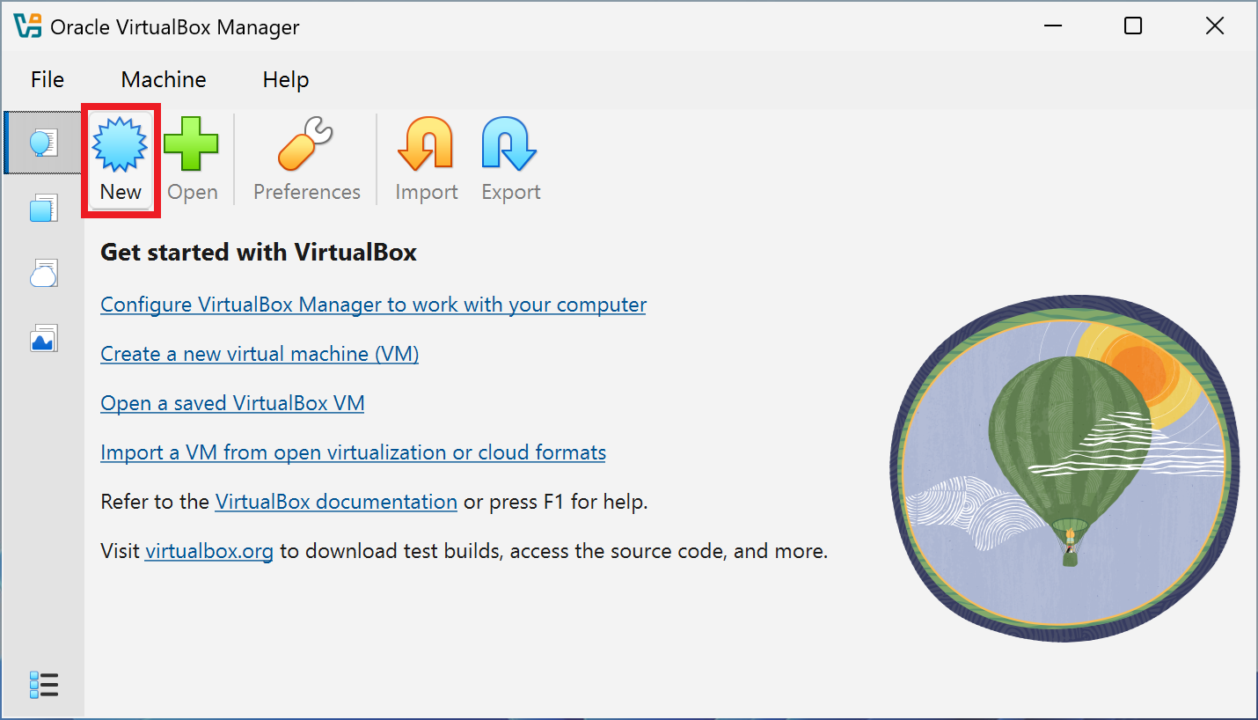Open the VirtualBox documentation link
The width and height of the screenshot is (1258, 720).
click(x=335, y=501)
